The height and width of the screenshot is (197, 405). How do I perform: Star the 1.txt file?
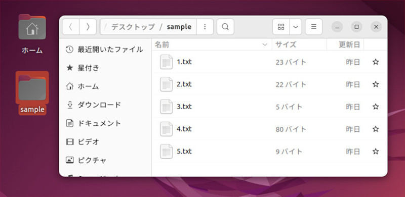pyautogui.click(x=376, y=62)
